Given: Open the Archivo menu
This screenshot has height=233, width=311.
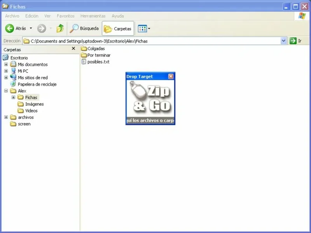Looking at the screenshot, I should 12,16.
